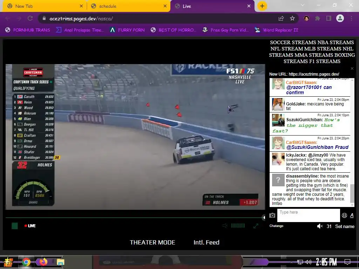Close the New Tab tab
Image resolution: width=359 pixels, height=269 pixels.
(81, 6)
